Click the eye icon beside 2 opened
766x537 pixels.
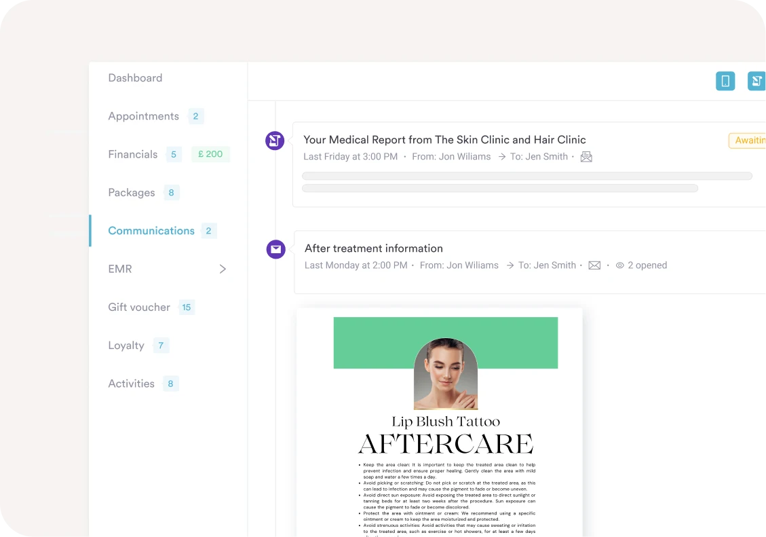click(619, 265)
